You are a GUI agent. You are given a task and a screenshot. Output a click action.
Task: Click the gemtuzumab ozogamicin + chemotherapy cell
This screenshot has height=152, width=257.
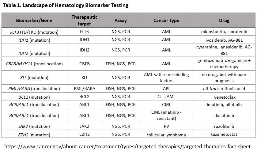224,64
